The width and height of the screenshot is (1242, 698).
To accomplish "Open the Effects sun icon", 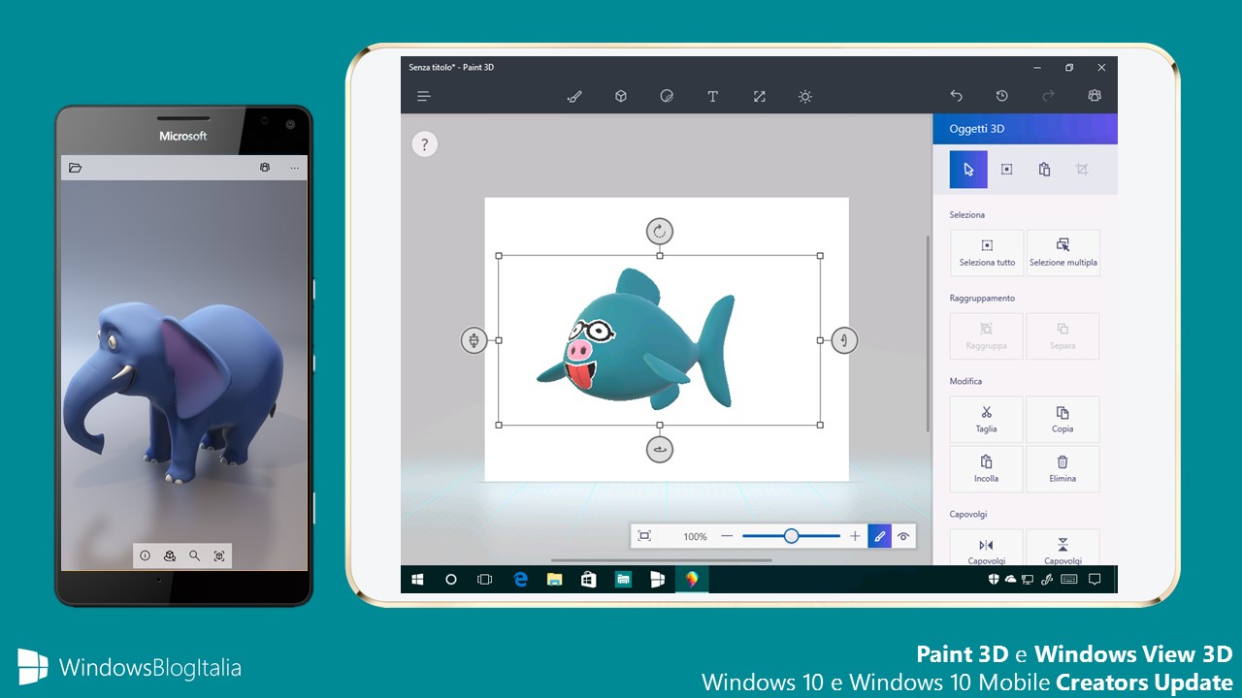I will click(x=805, y=96).
